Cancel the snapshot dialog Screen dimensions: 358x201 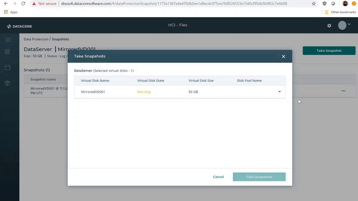click(x=218, y=177)
